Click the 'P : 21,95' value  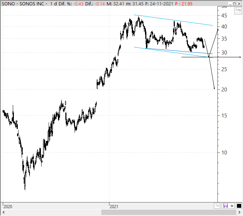184,4
